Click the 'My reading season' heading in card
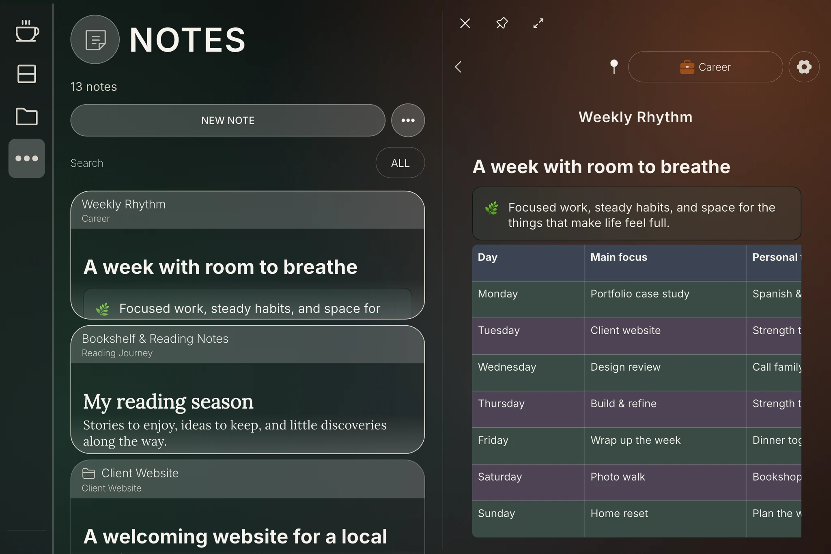831x554 pixels. (168, 402)
